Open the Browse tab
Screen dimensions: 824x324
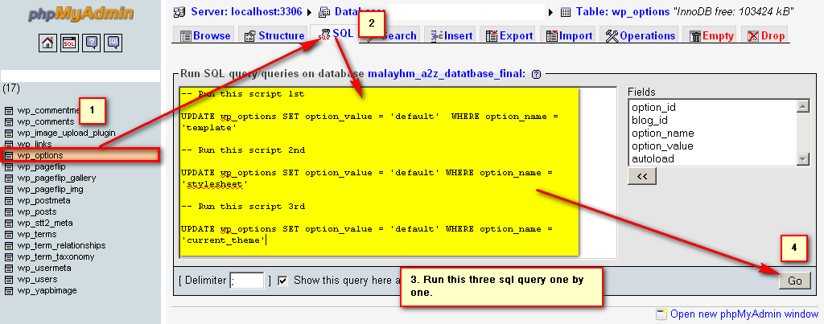pos(205,35)
